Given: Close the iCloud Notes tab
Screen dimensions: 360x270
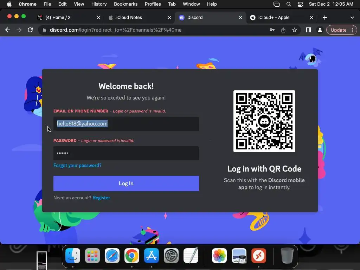Looking at the screenshot, I should pos(169,18).
